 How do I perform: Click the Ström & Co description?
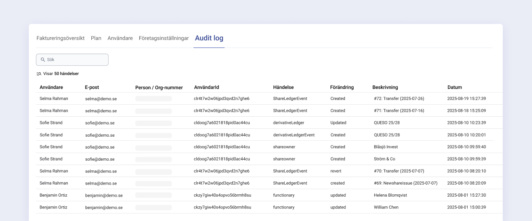pyautogui.click(x=385, y=159)
